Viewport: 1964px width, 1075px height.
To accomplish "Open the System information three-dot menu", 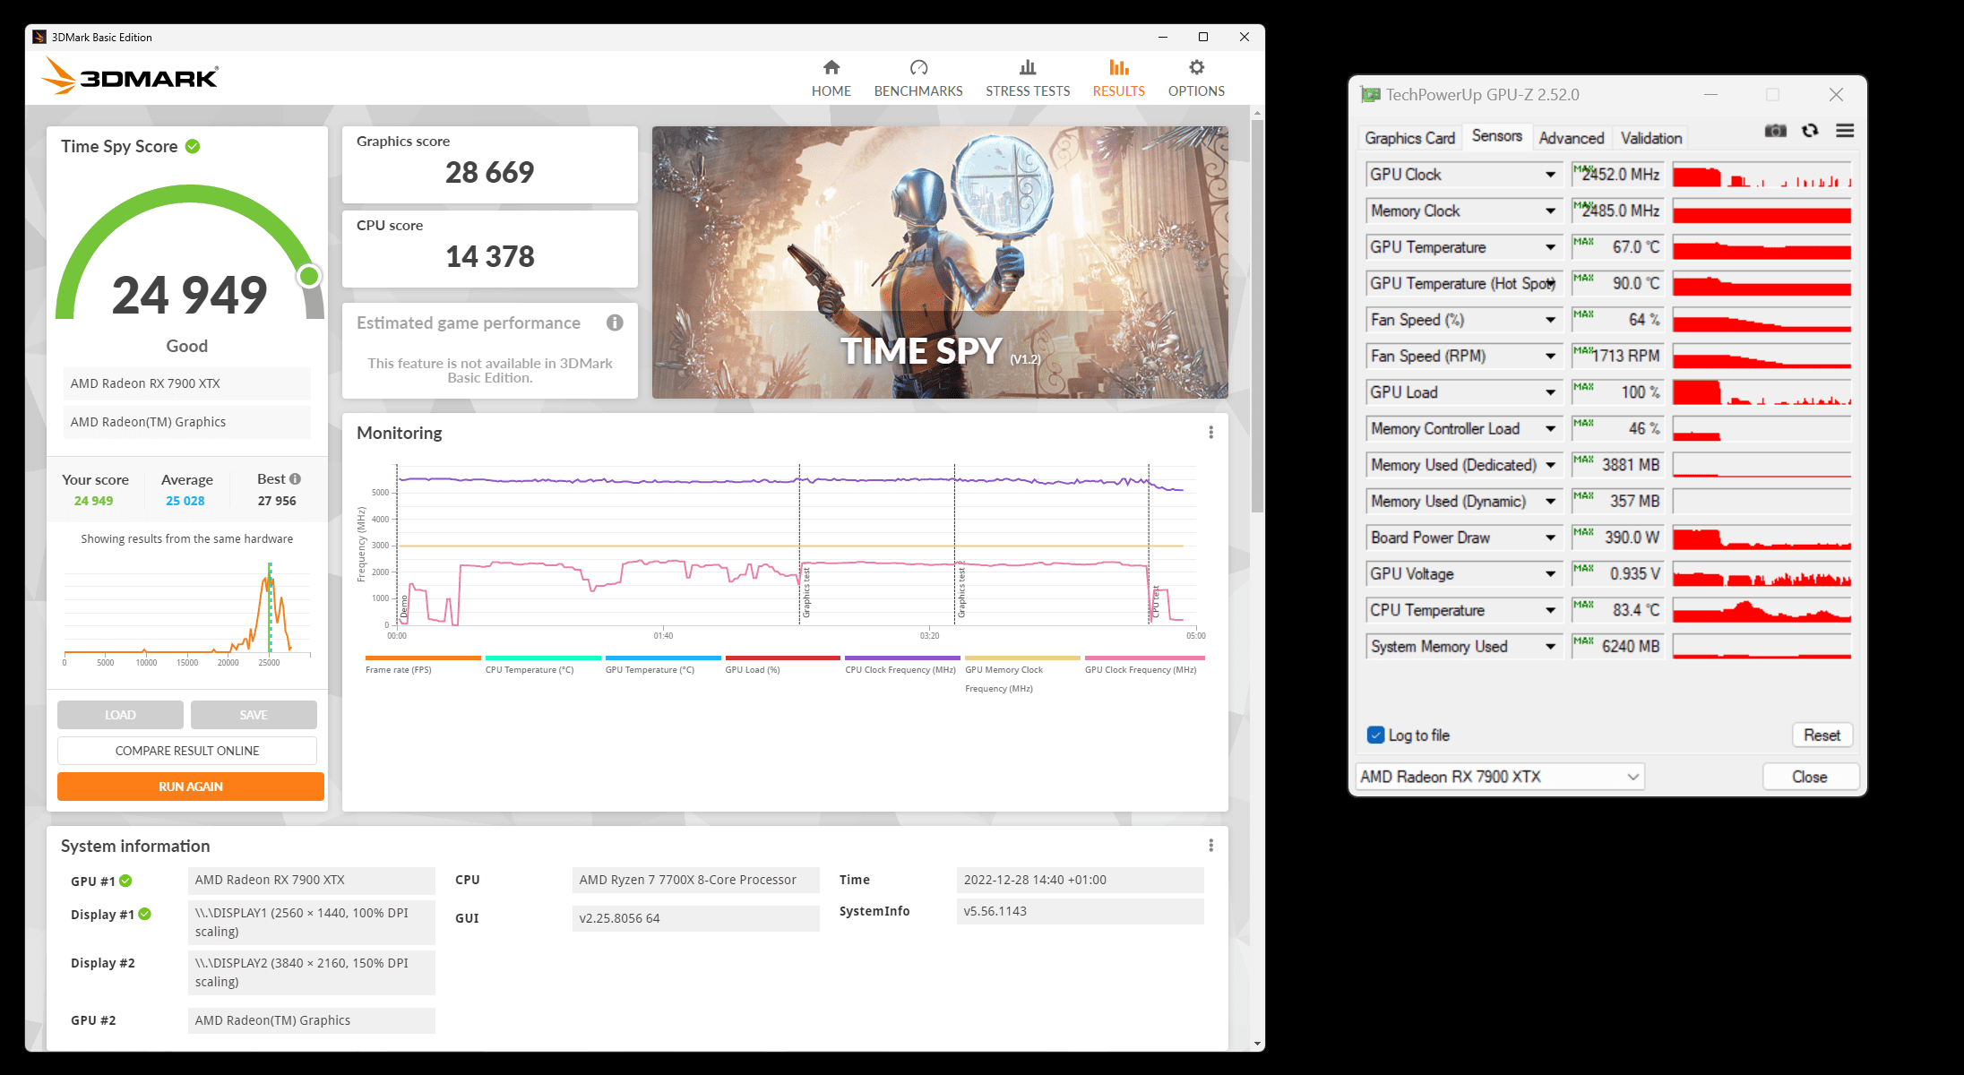I will coord(1210,846).
